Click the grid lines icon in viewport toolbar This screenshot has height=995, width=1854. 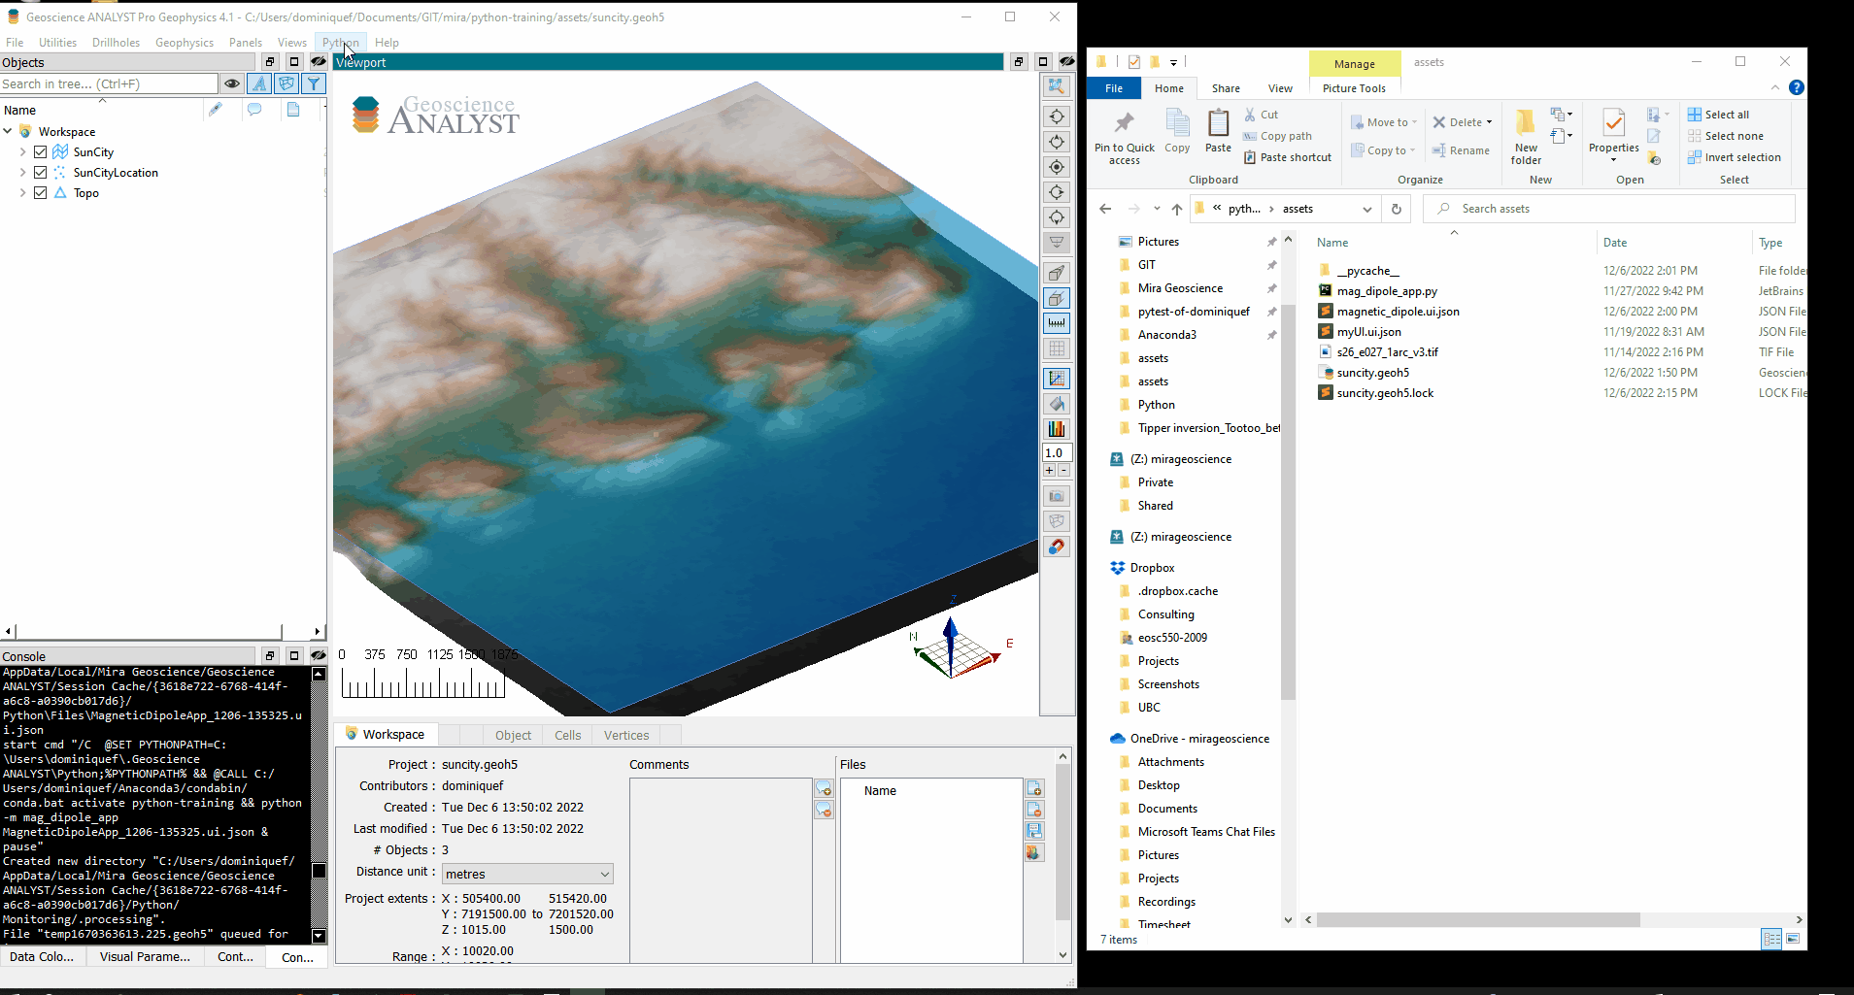pos(1057,348)
